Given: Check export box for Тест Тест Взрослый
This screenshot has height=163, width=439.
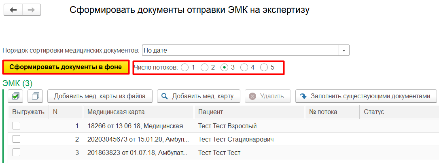Looking at the screenshot, I should point(16,126).
